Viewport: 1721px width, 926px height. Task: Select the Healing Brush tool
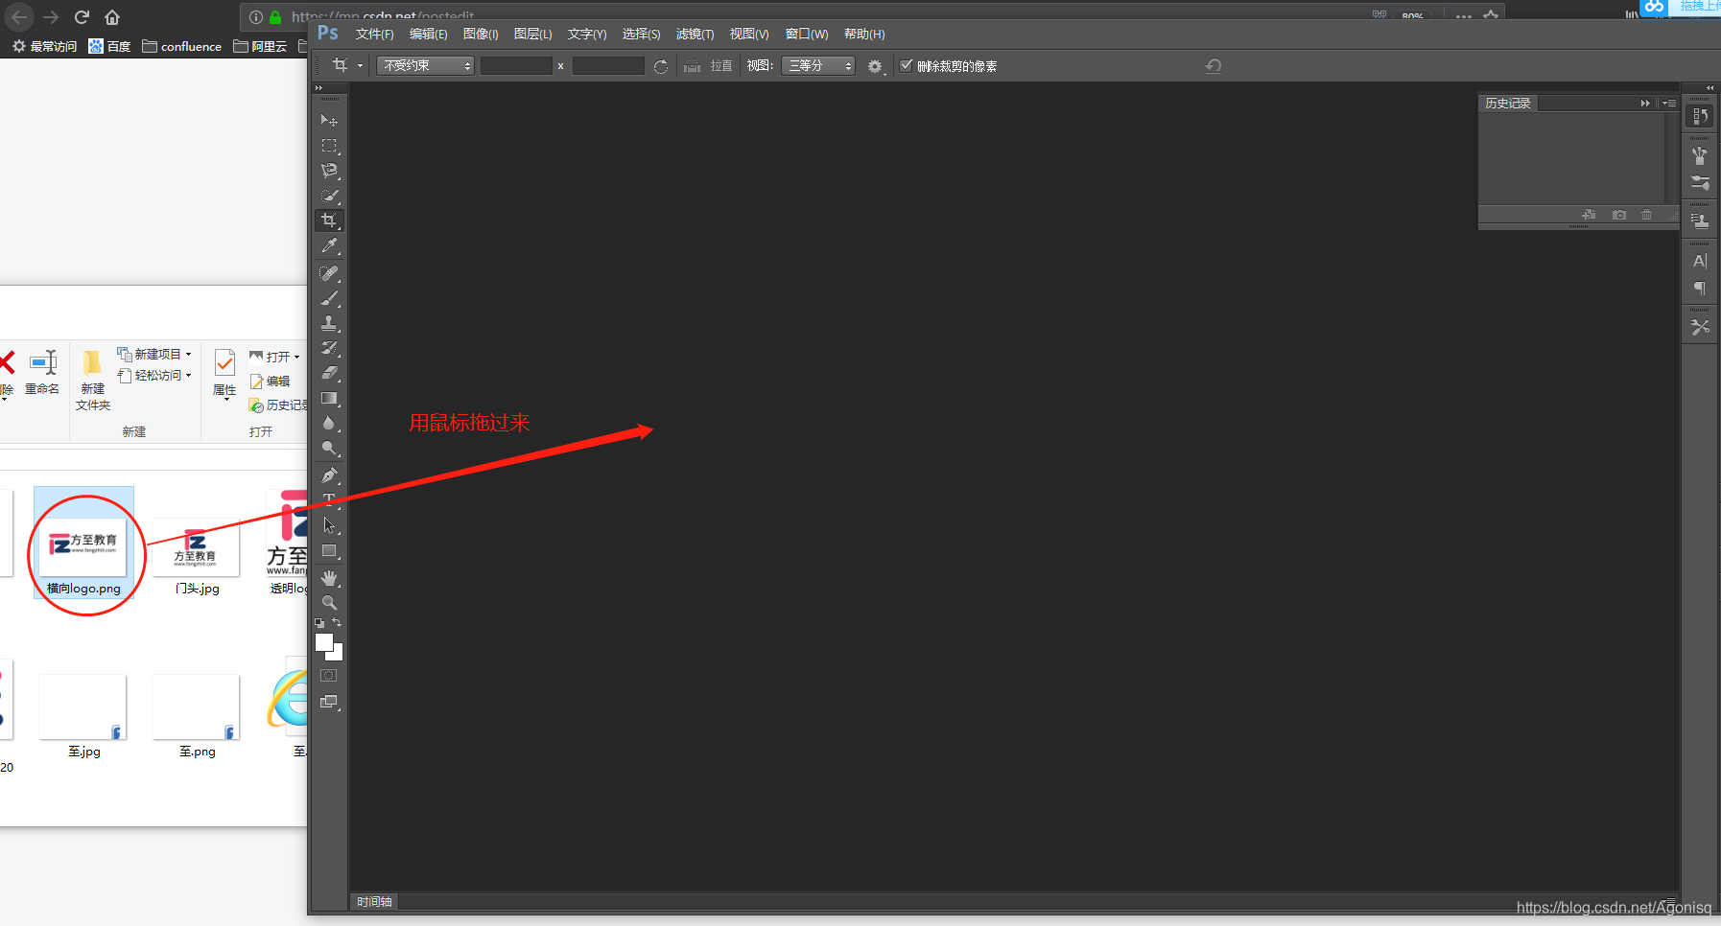point(329,273)
